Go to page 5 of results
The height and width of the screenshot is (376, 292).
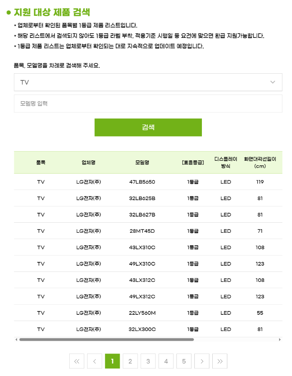click(184, 361)
